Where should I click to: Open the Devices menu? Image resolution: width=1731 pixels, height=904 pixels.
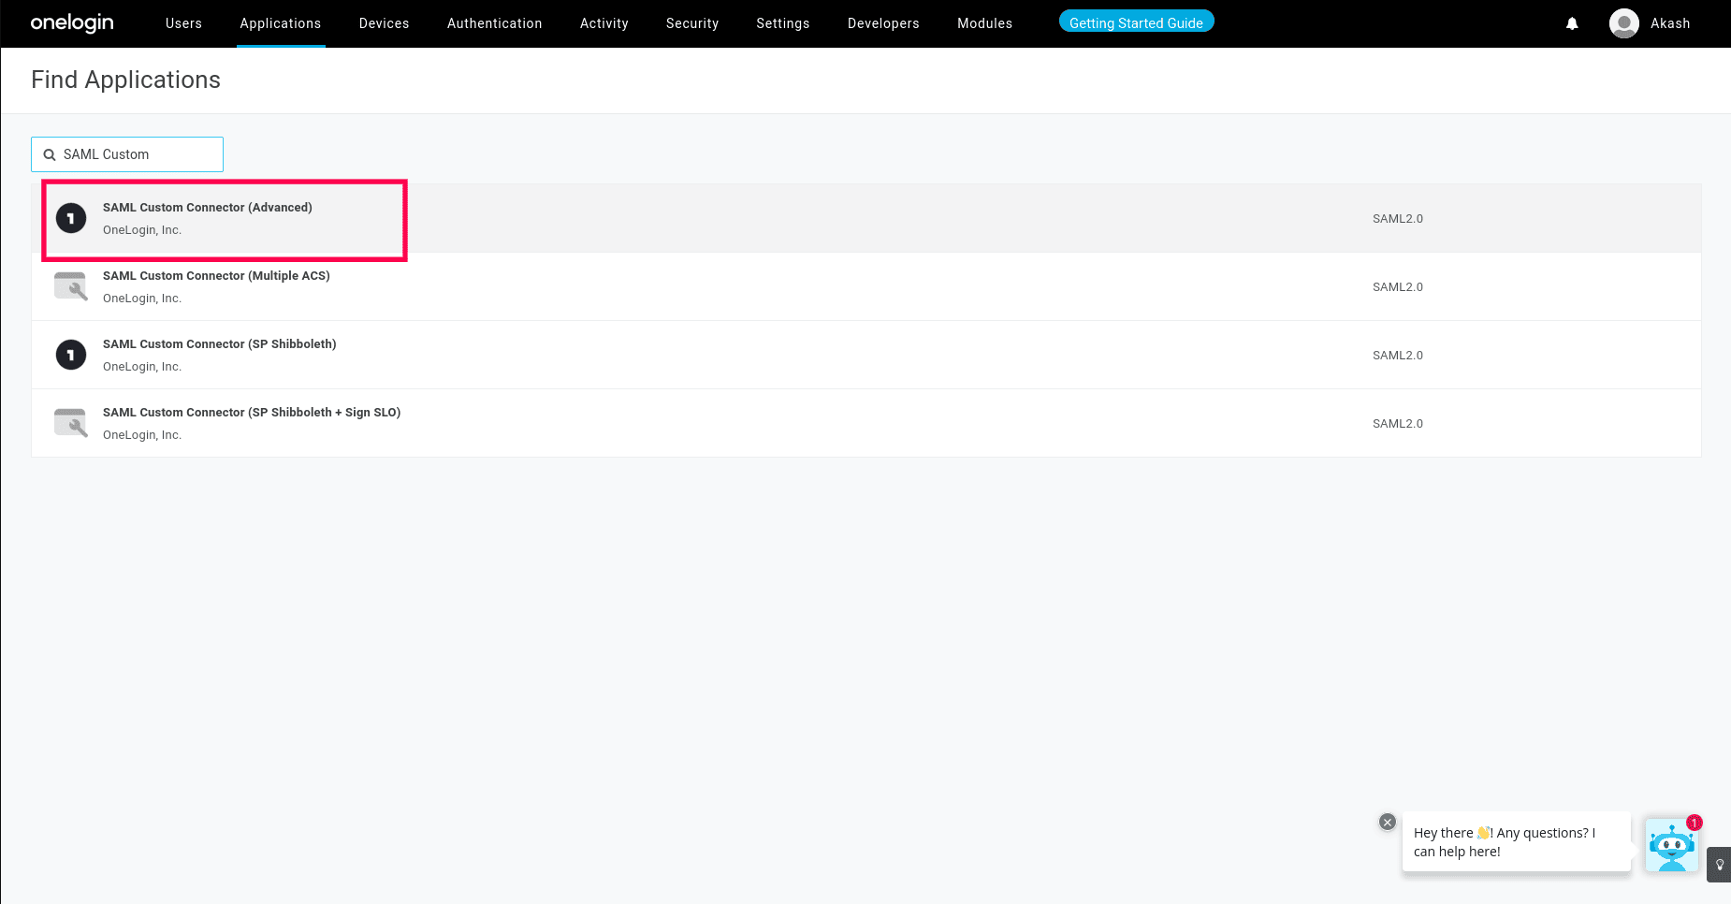(385, 23)
